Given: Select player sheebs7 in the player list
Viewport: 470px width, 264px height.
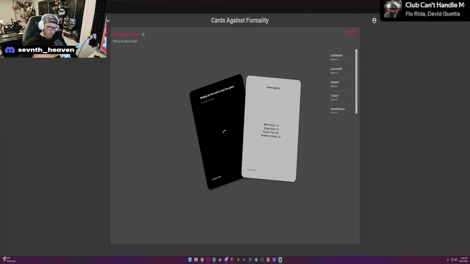Looking at the screenshot, I should (x=342, y=84).
